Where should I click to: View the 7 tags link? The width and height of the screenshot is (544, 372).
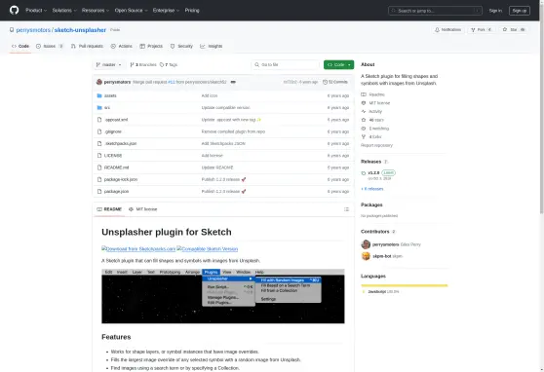pos(169,65)
